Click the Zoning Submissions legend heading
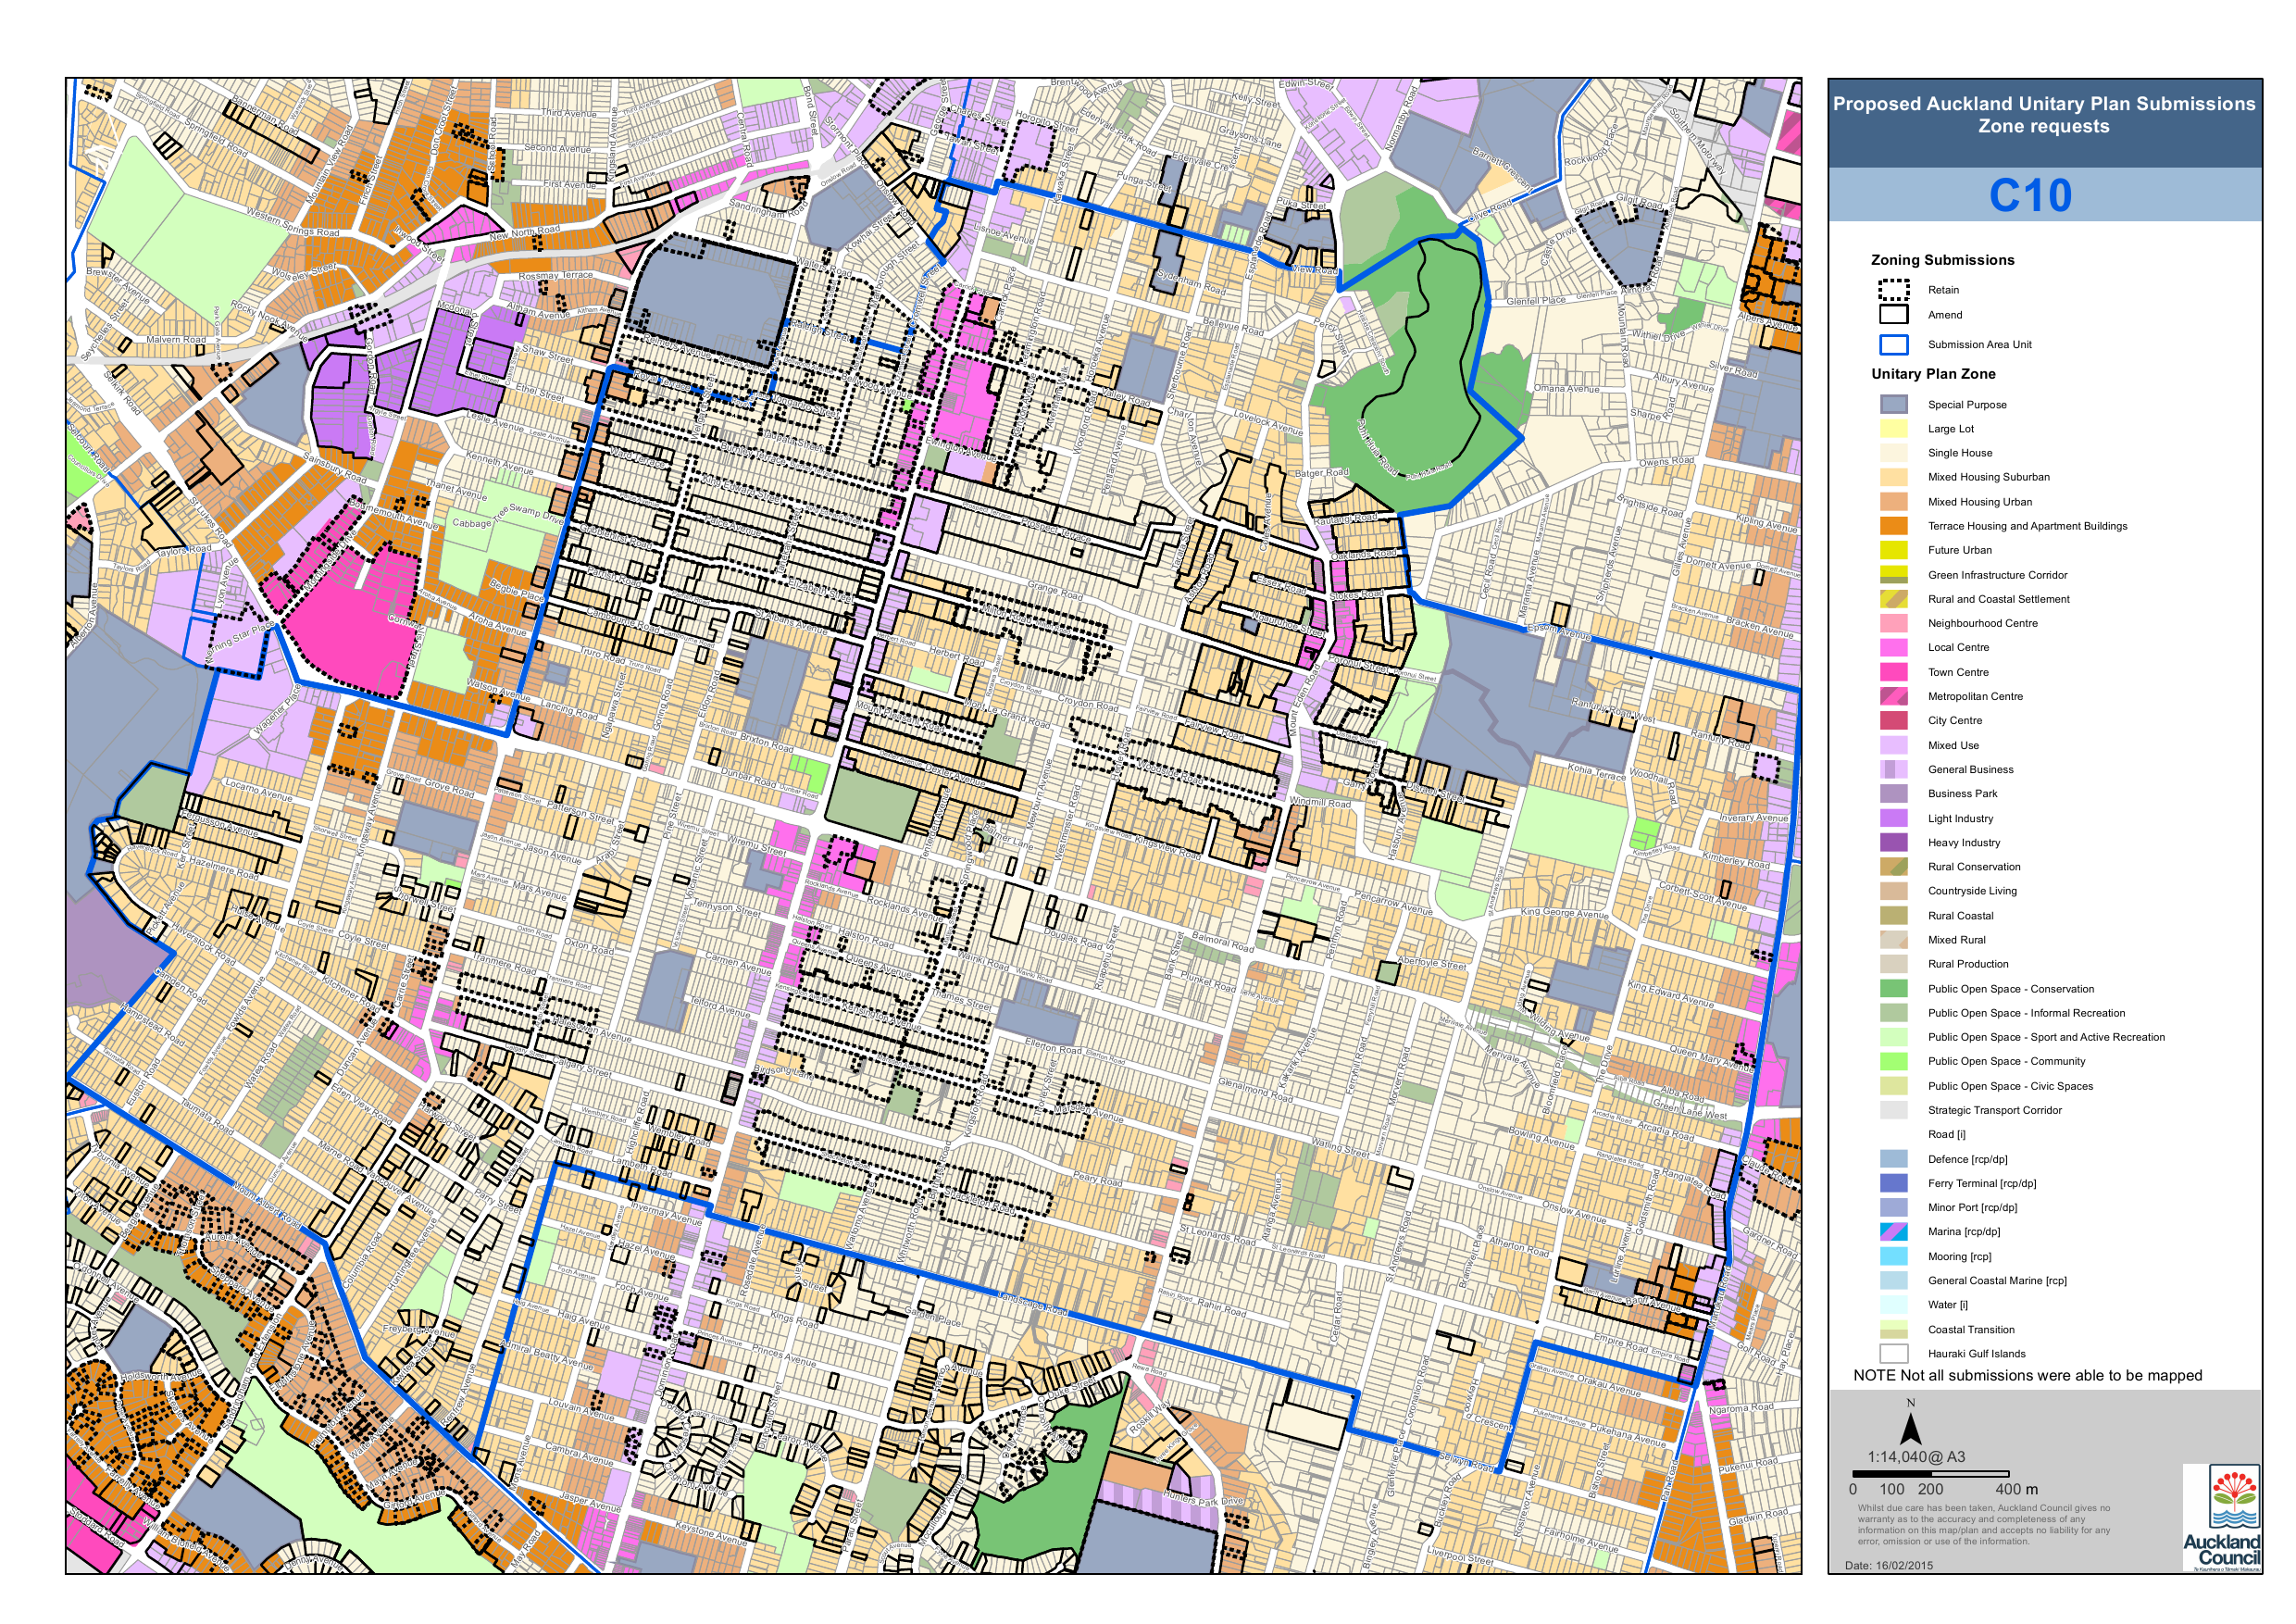2296x1624 pixels. click(1942, 260)
